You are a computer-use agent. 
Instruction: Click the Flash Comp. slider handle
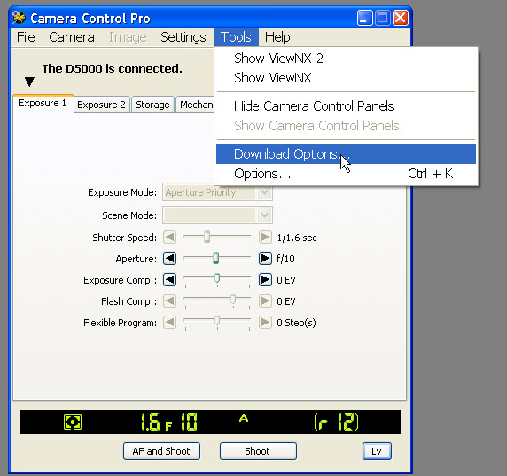click(233, 300)
